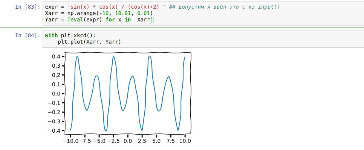Click the eval keyword in the code
Image resolution: width=364 pixels, height=150 pixels.
click(x=76, y=20)
